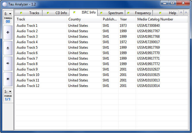
Task: Open the Frequency tab
Action: tap(140, 13)
